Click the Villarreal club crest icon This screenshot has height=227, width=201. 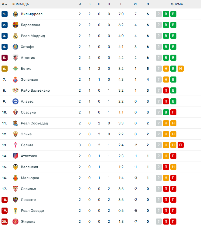coord(15,14)
